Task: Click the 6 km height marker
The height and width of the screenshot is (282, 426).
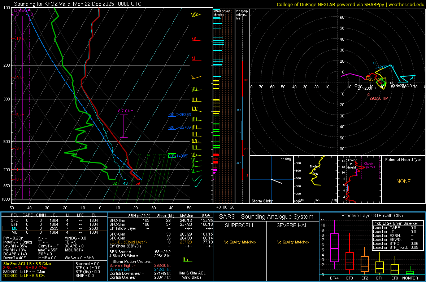Action: (x=20, y=115)
